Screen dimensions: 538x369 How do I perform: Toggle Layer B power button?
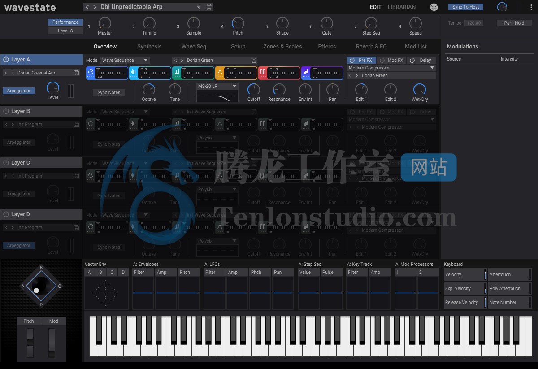6,111
